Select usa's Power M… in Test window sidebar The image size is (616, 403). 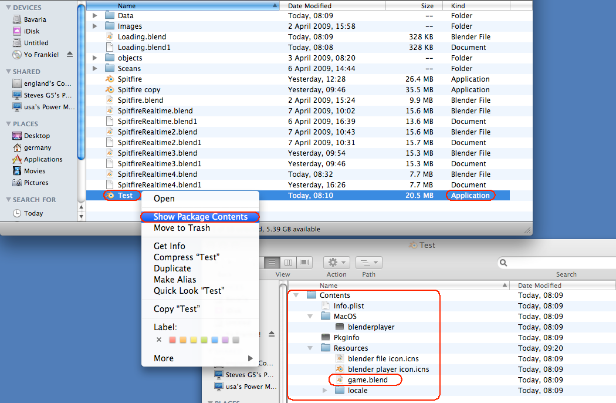[245, 387]
